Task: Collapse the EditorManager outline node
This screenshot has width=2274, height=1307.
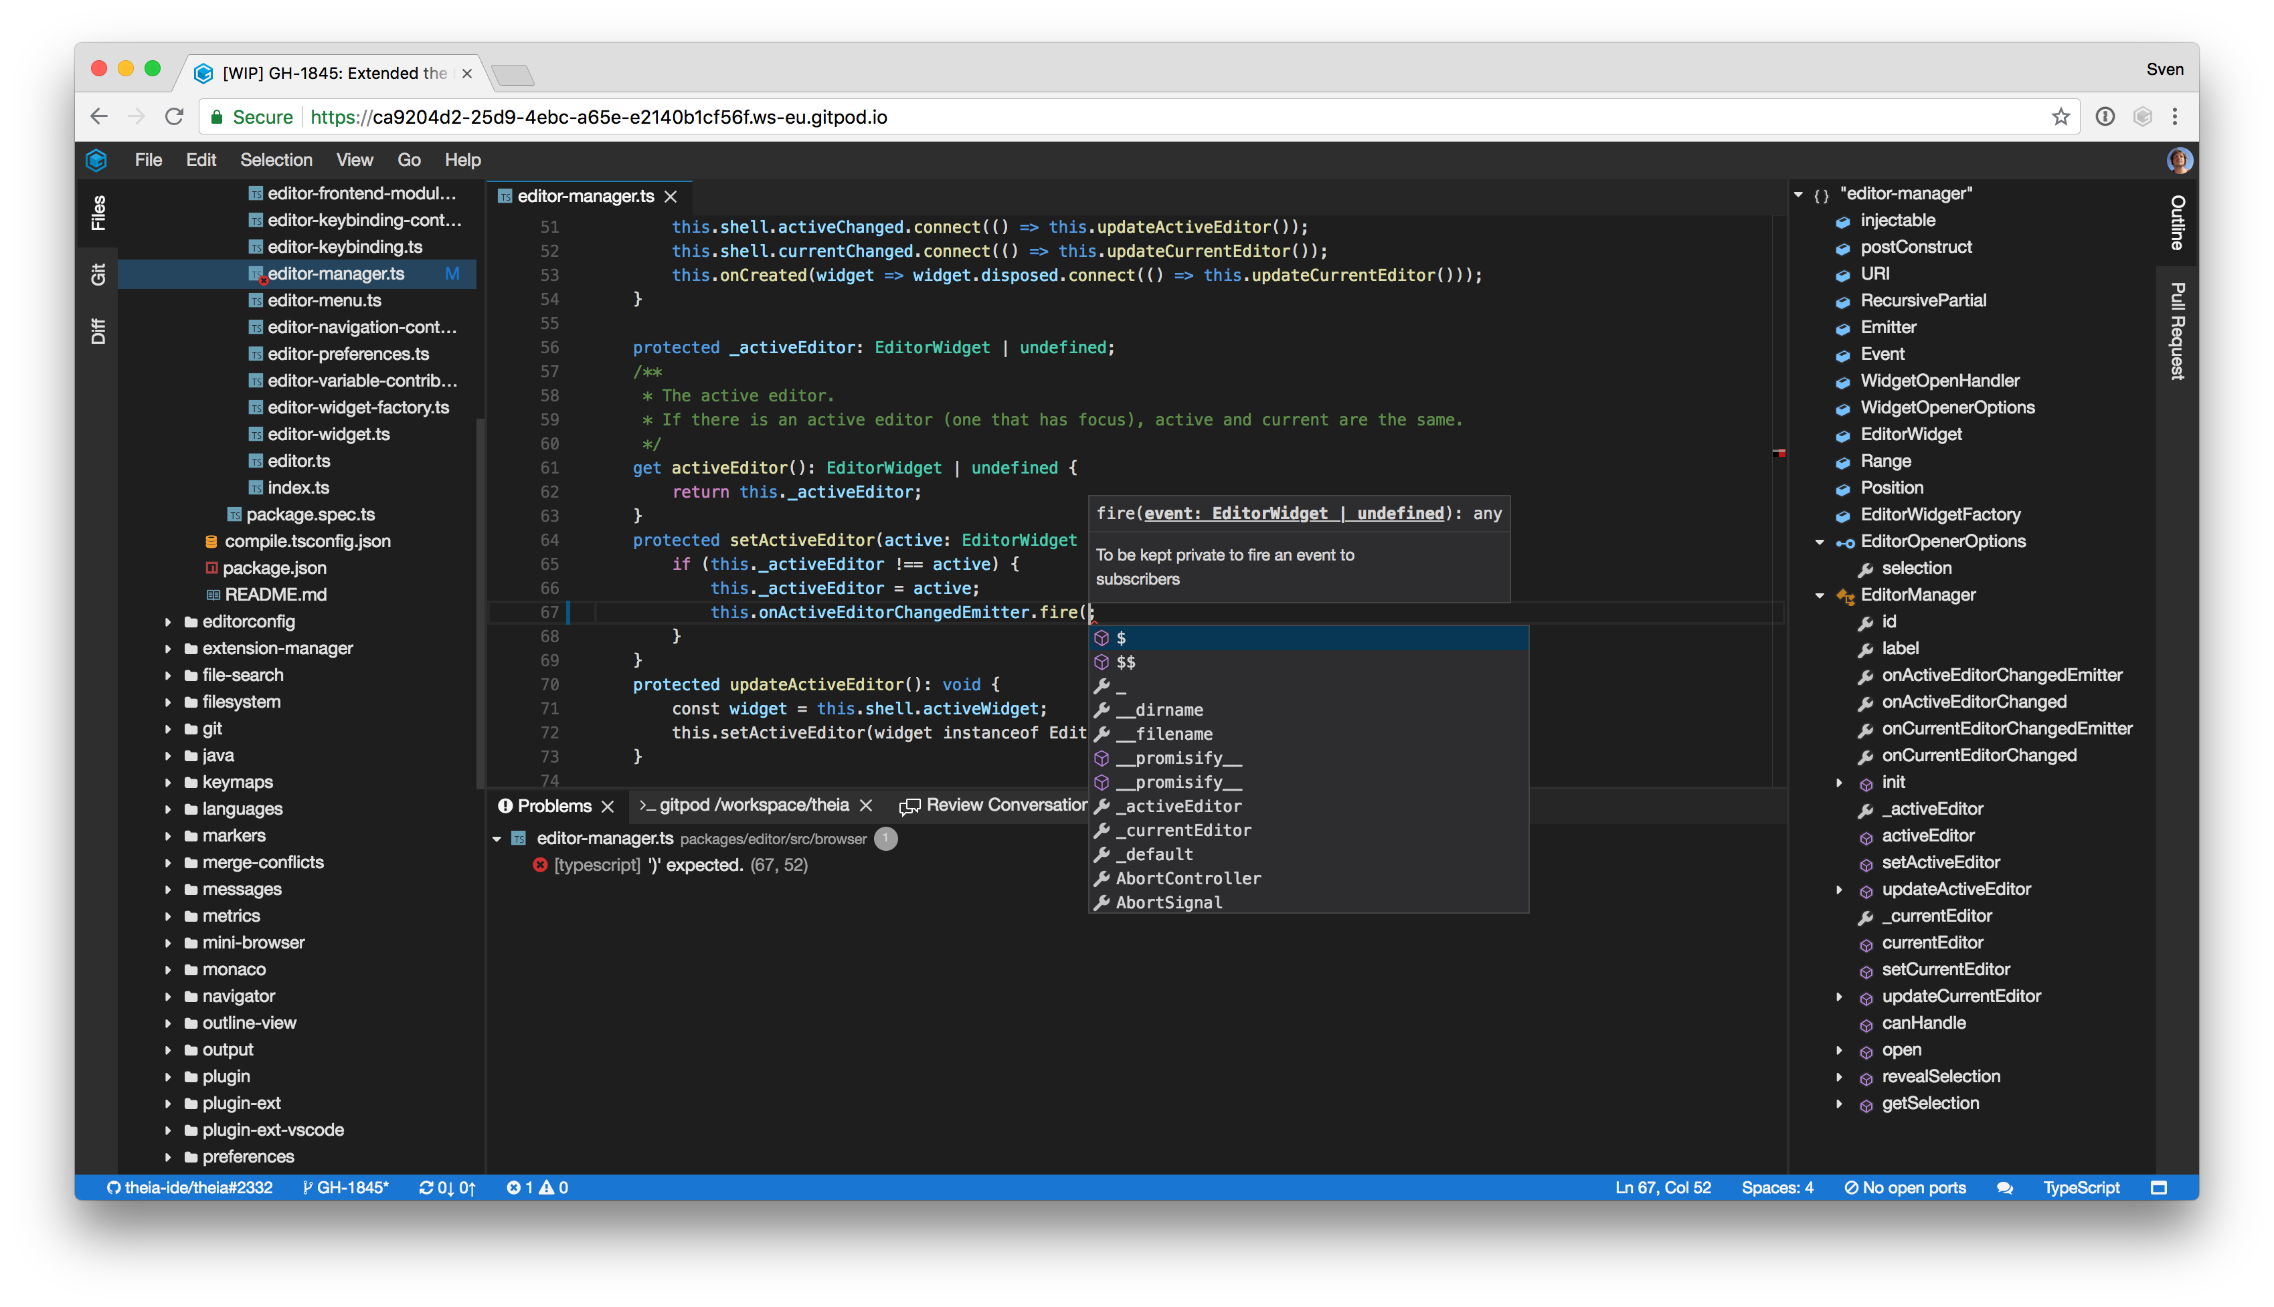Action: (x=1820, y=595)
